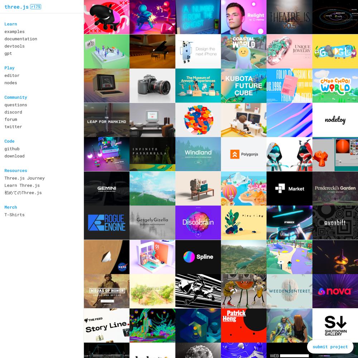
Task: Open the r175 release badge
Action: [35, 7]
